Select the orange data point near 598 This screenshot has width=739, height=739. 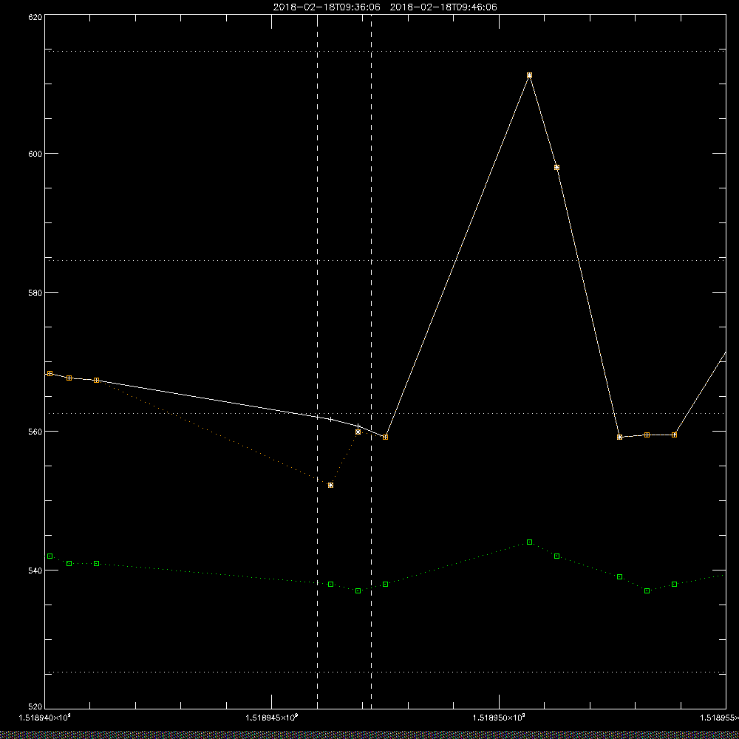(556, 167)
